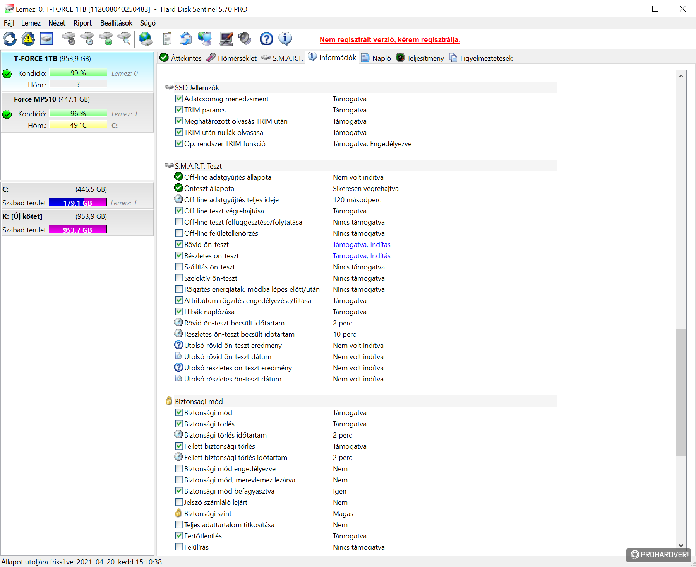The height and width of the screenshot is (567, 696).
Task: Click the scrollbar down arrow
Action: tap(681, 545)
